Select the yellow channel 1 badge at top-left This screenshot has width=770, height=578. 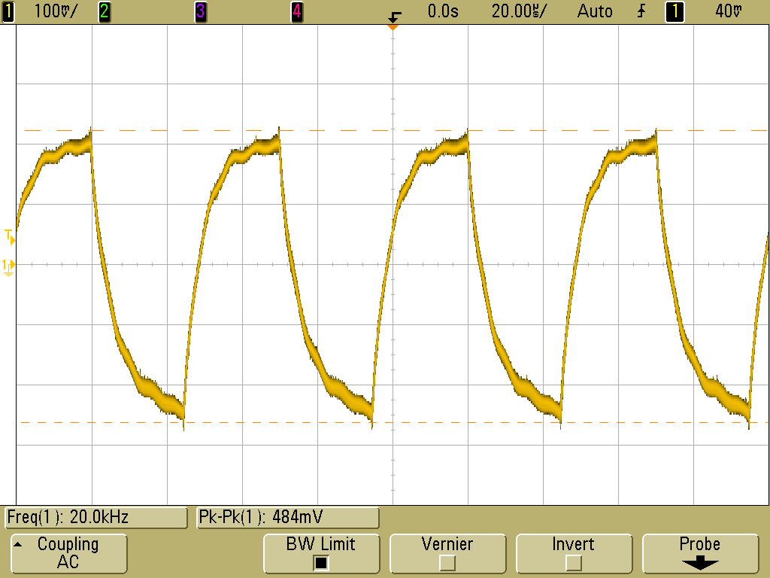point(8,11)
